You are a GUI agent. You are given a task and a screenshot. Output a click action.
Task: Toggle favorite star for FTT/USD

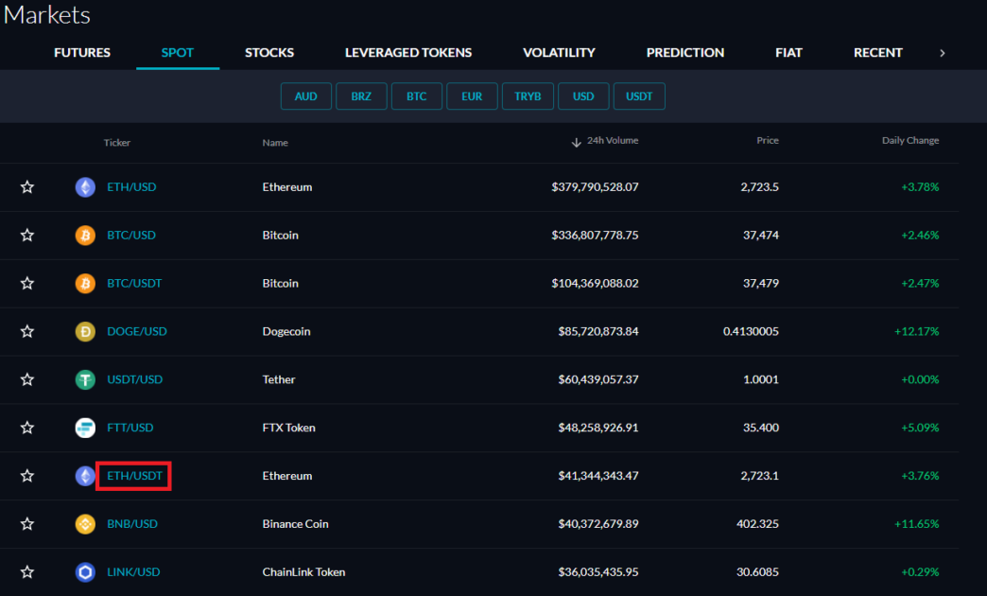27,428
